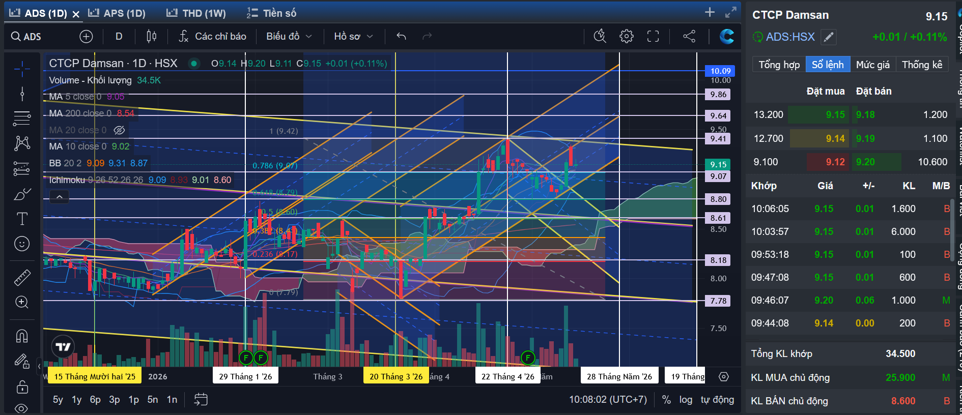Toggle hide all drawings eye icon
The image size is (962, 415).
click(22, 408)
